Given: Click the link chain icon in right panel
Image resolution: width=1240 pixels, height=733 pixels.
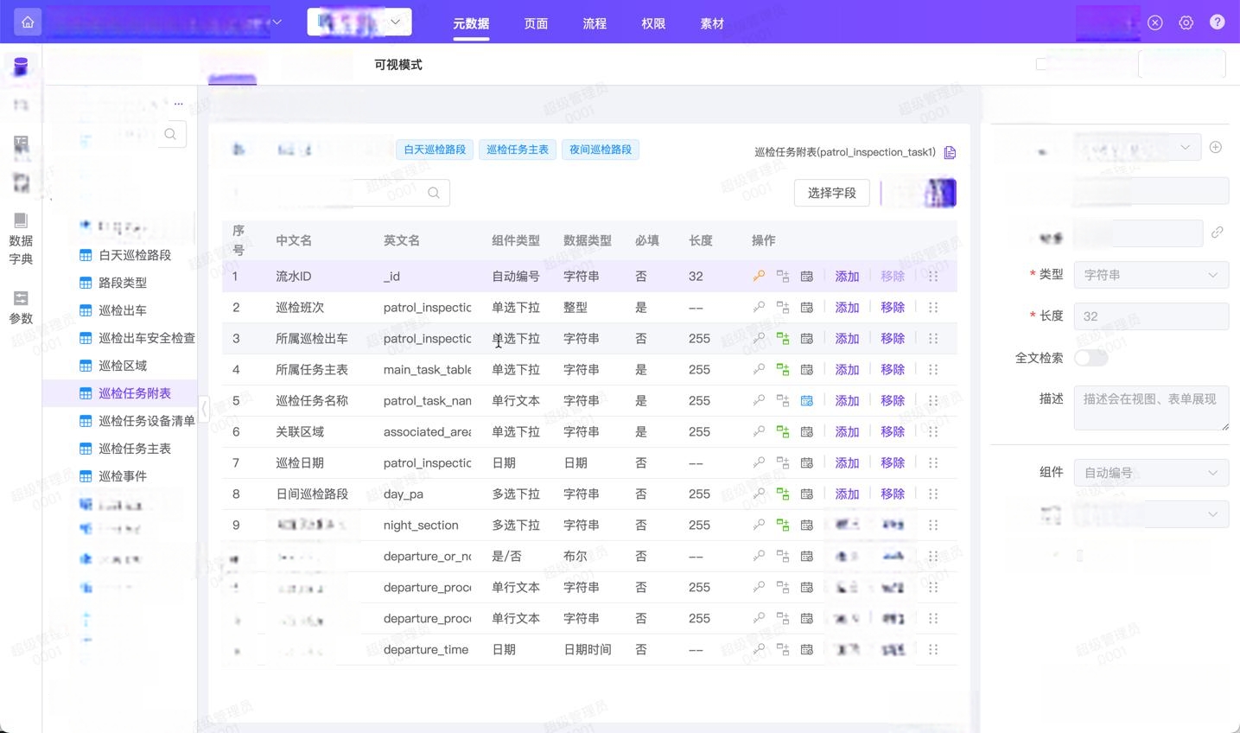Looking at the screenshot, I should tap(1217, 233).
